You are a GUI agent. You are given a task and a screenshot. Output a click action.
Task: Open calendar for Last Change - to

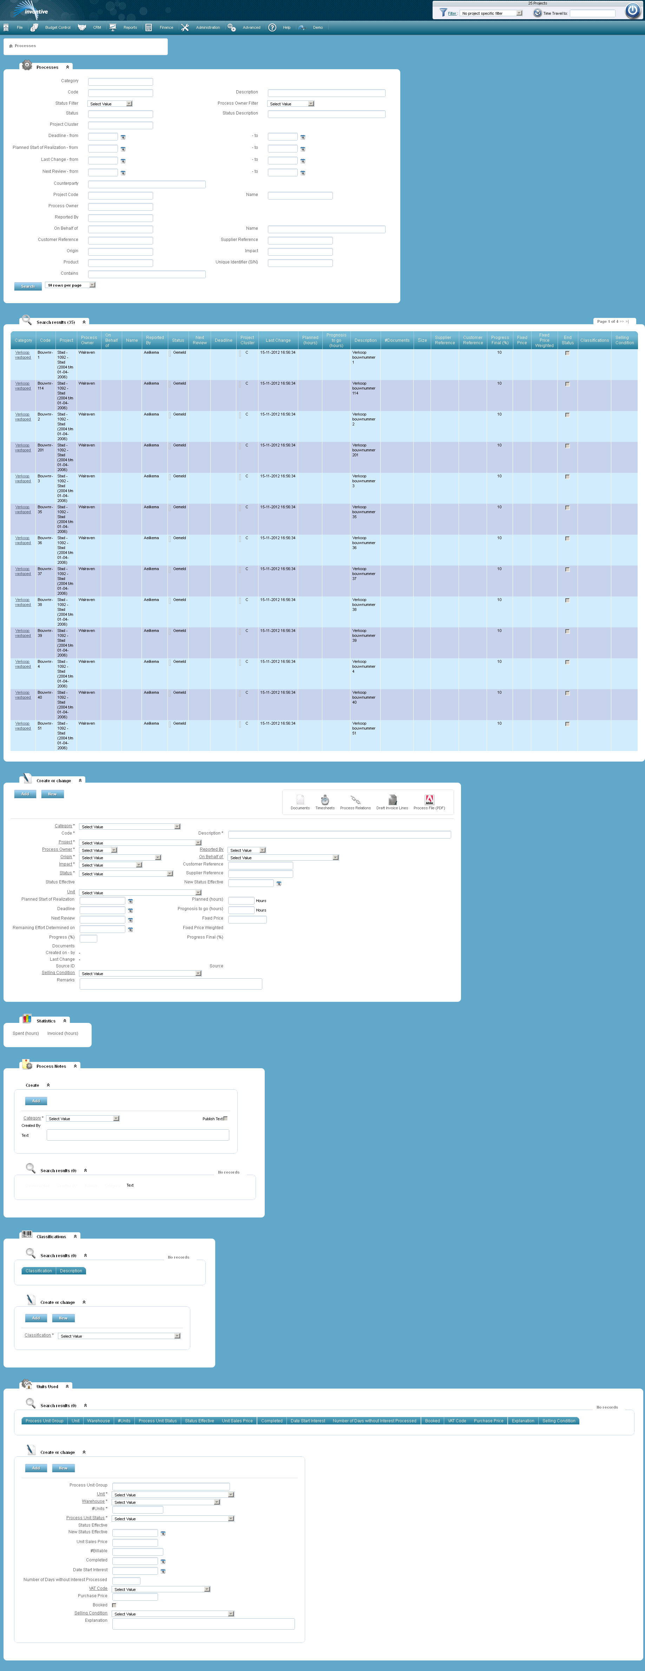coord(303,161)
